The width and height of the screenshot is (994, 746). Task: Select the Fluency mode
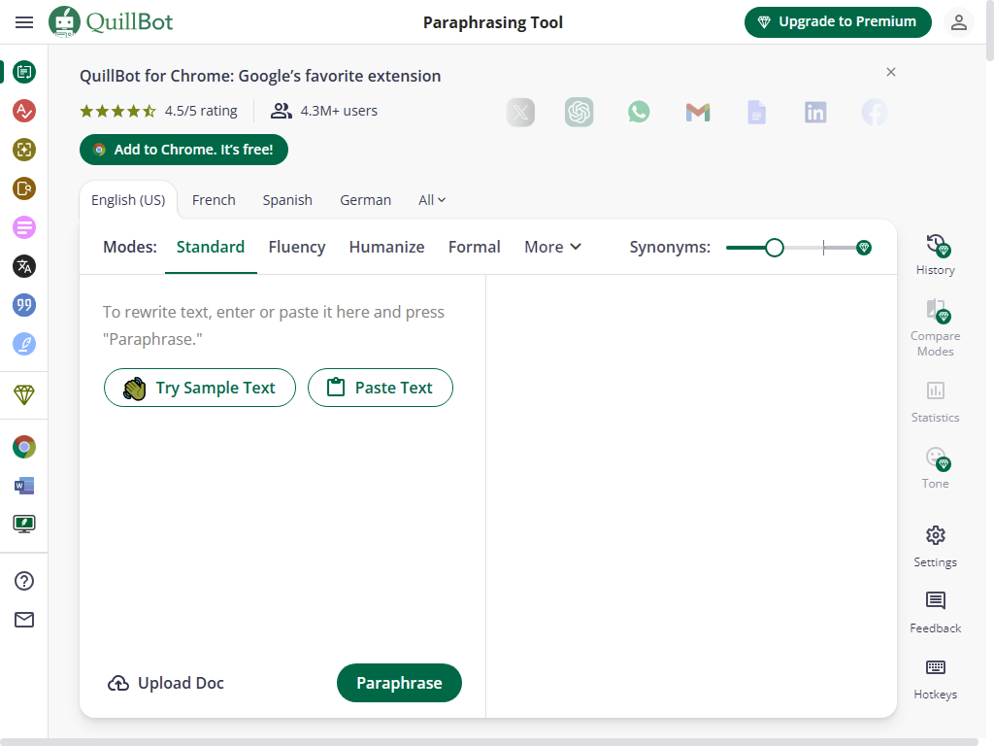pos(297,247)
